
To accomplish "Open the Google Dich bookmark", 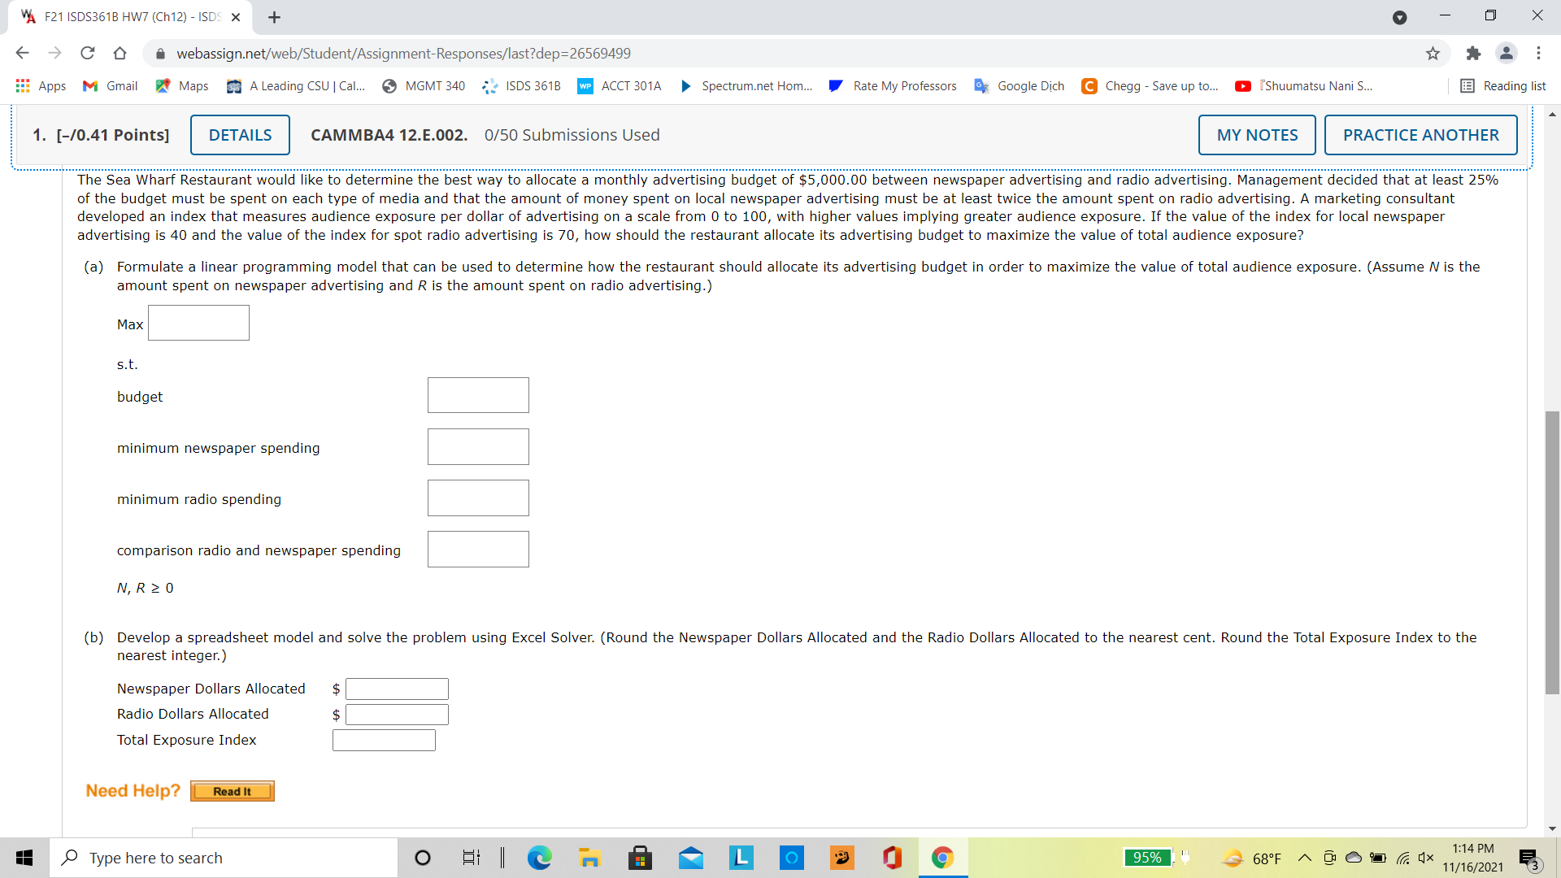I will click(1019, 85).
